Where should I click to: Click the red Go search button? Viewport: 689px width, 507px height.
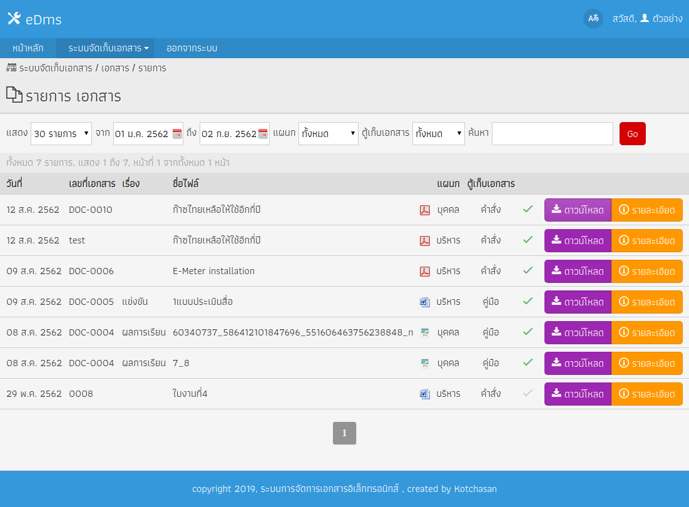632,133
